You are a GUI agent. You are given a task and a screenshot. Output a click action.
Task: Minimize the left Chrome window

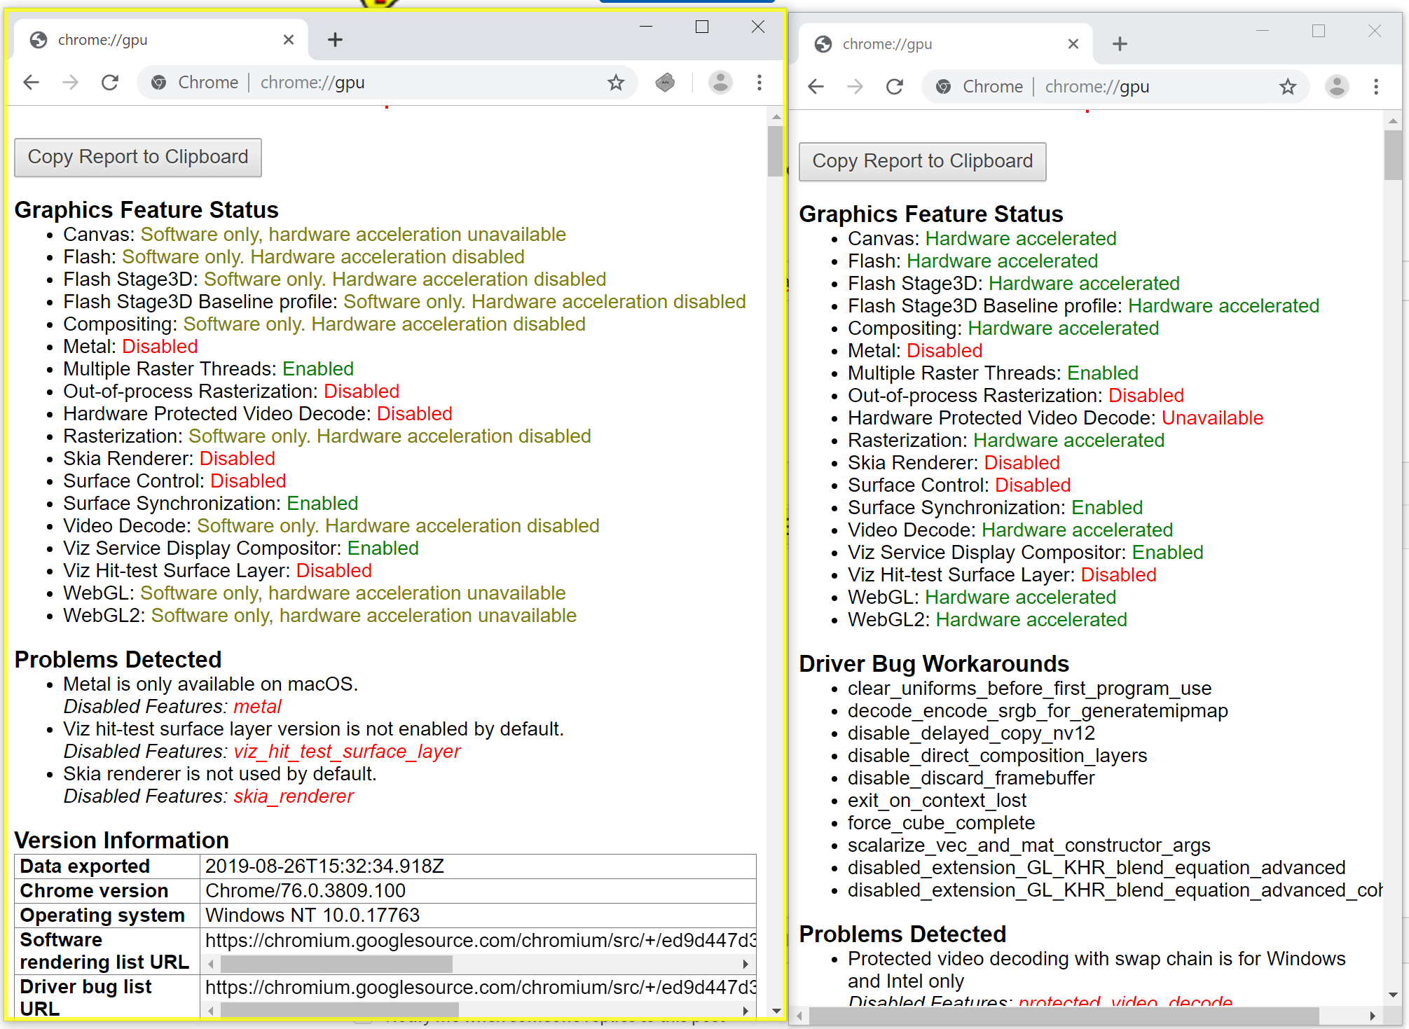pos(646,27)
